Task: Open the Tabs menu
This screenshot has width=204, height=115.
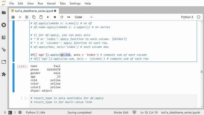Action: pyautogui.click(x=62, y=4)
